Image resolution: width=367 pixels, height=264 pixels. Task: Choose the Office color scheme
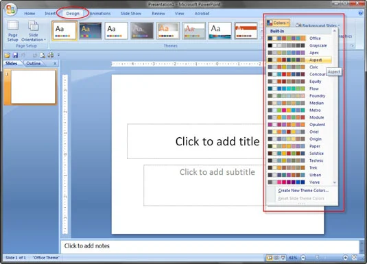[x=299, y=38]
